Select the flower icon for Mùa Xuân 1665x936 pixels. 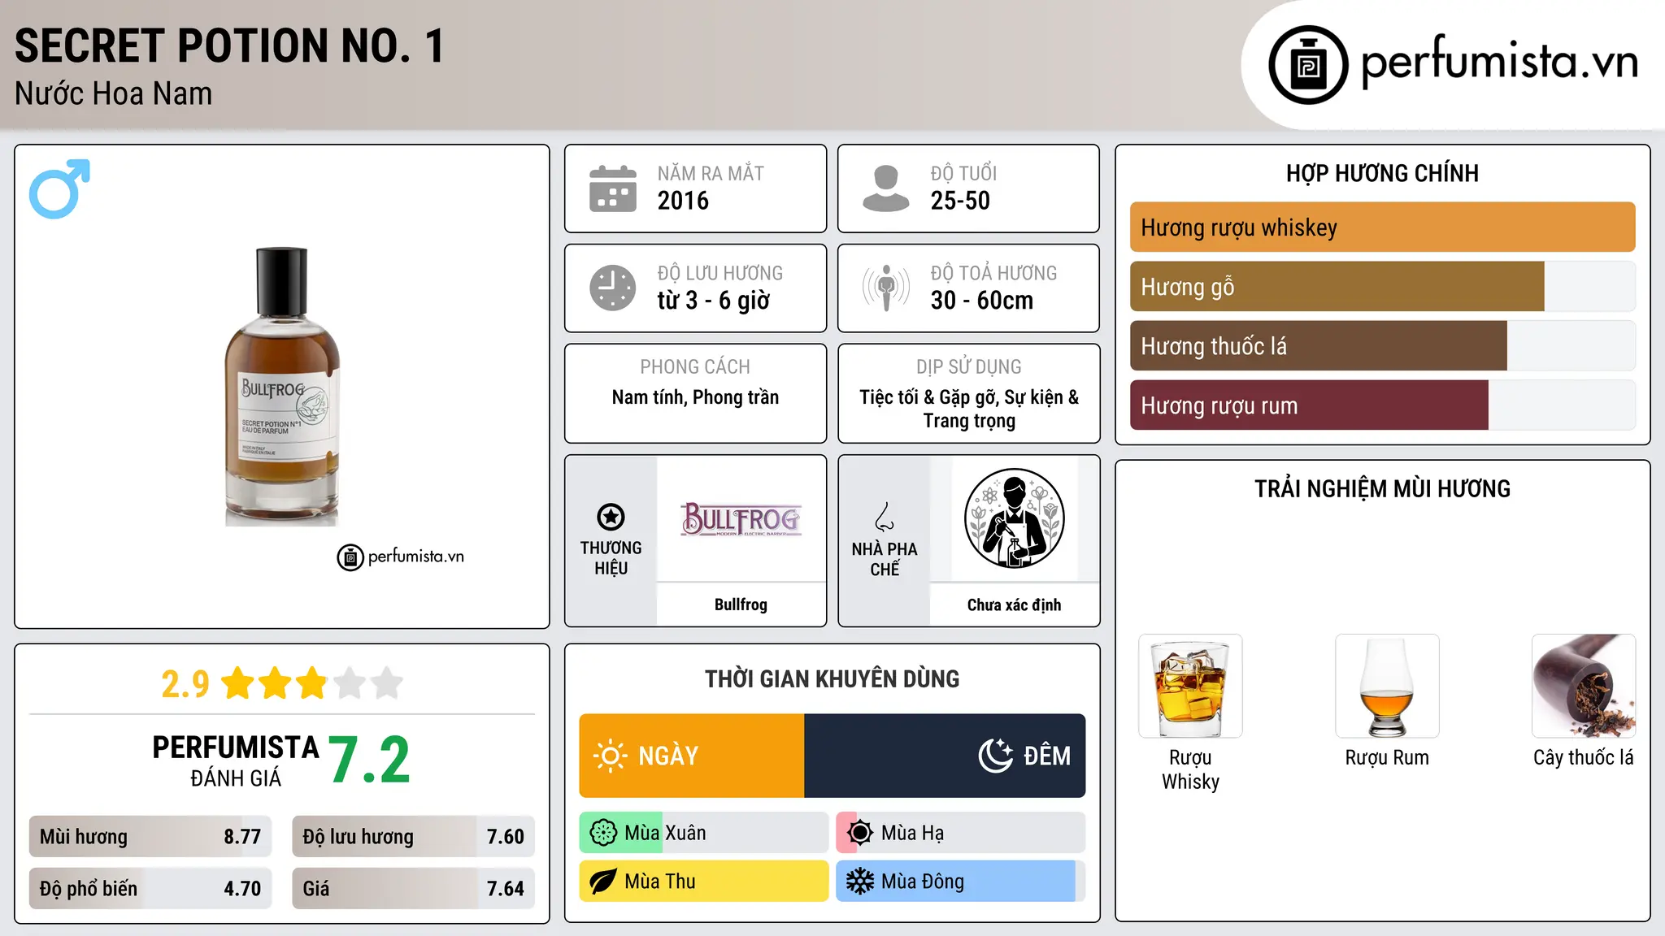pos(603,833)
